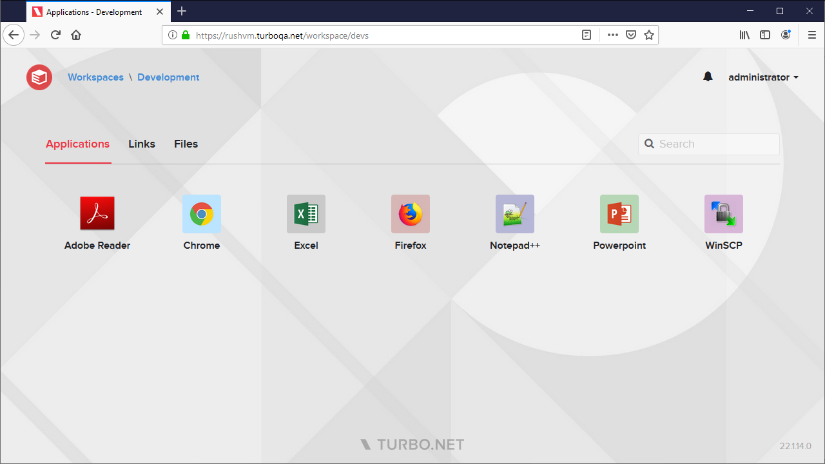Click the Development breadcrumb link
825x464 pixels.
[x=168, y=77]
